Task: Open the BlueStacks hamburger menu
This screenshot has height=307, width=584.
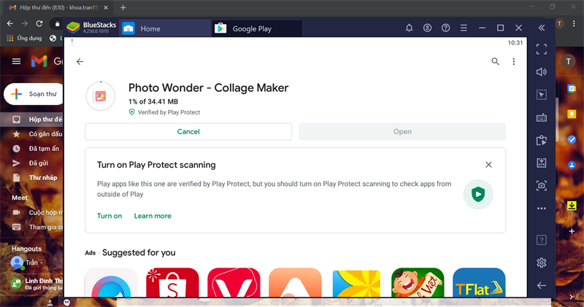Action: (x=463, y=28)
